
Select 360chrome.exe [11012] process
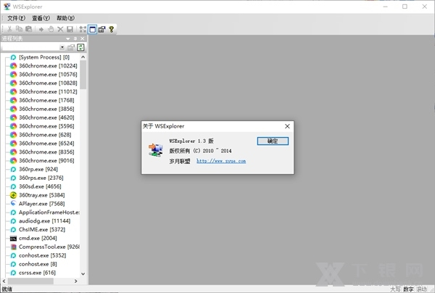(48, 91)
